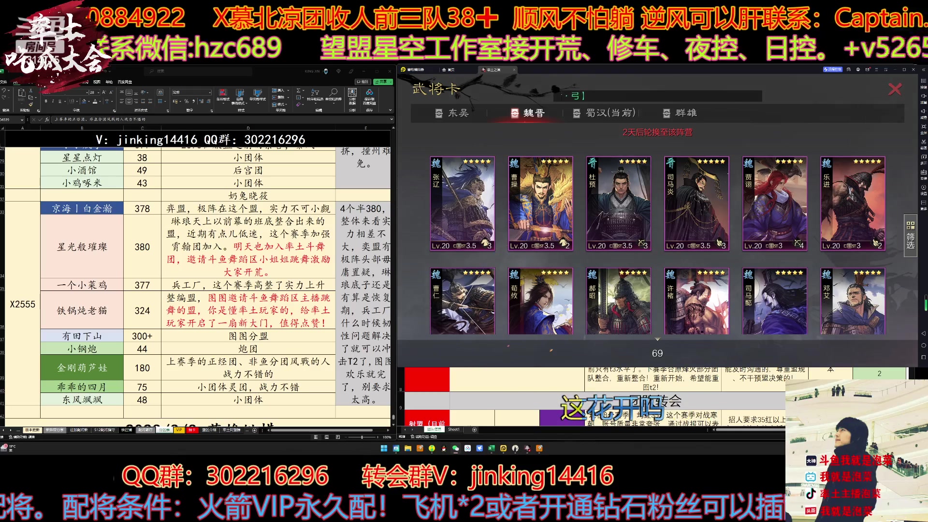Open the Merge and Center dropdown arrow
This screenshot has height=522, width=928.
[x=165, y=101]
